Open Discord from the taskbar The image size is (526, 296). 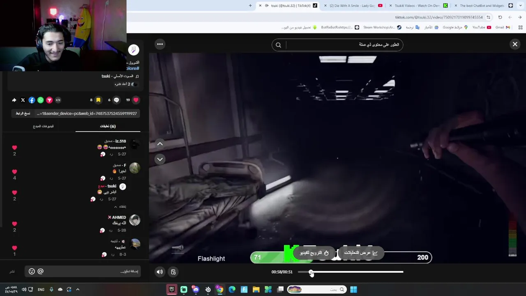pos(196,289)
